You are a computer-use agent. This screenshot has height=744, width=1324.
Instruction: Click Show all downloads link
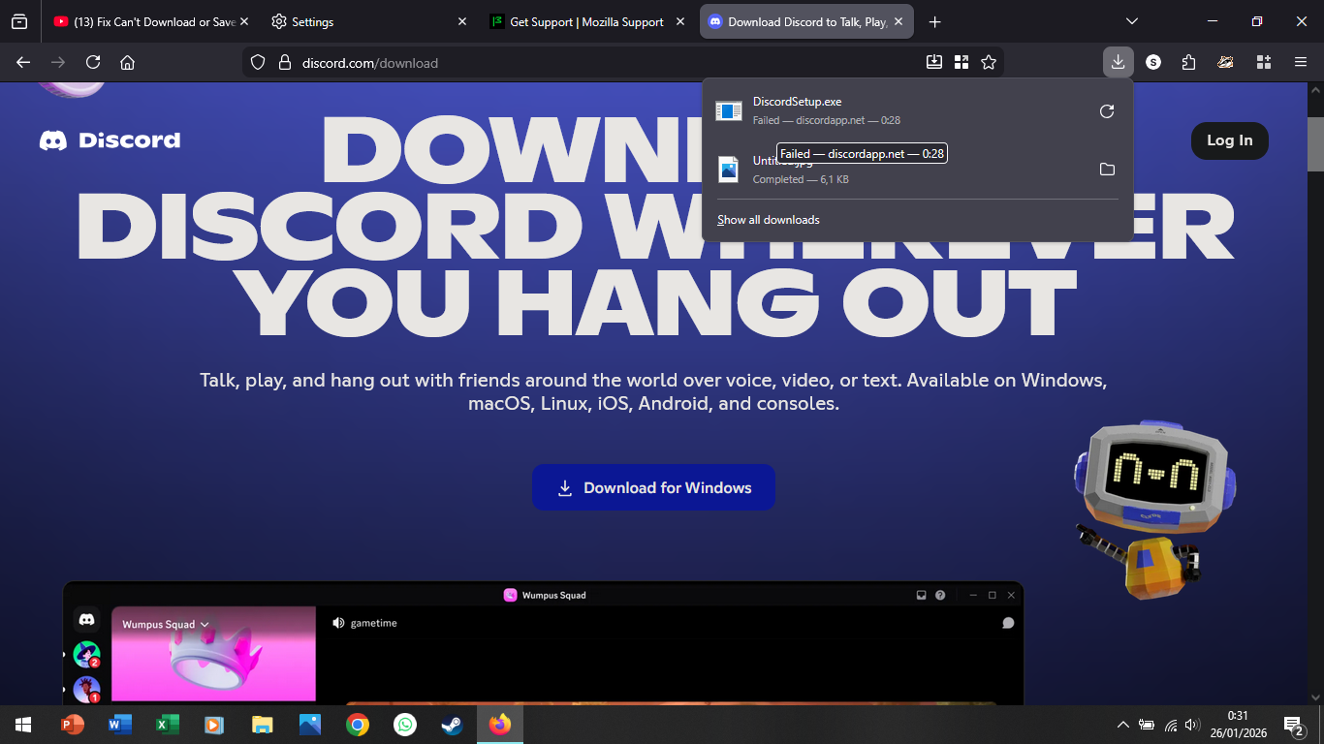click(768, 220)
